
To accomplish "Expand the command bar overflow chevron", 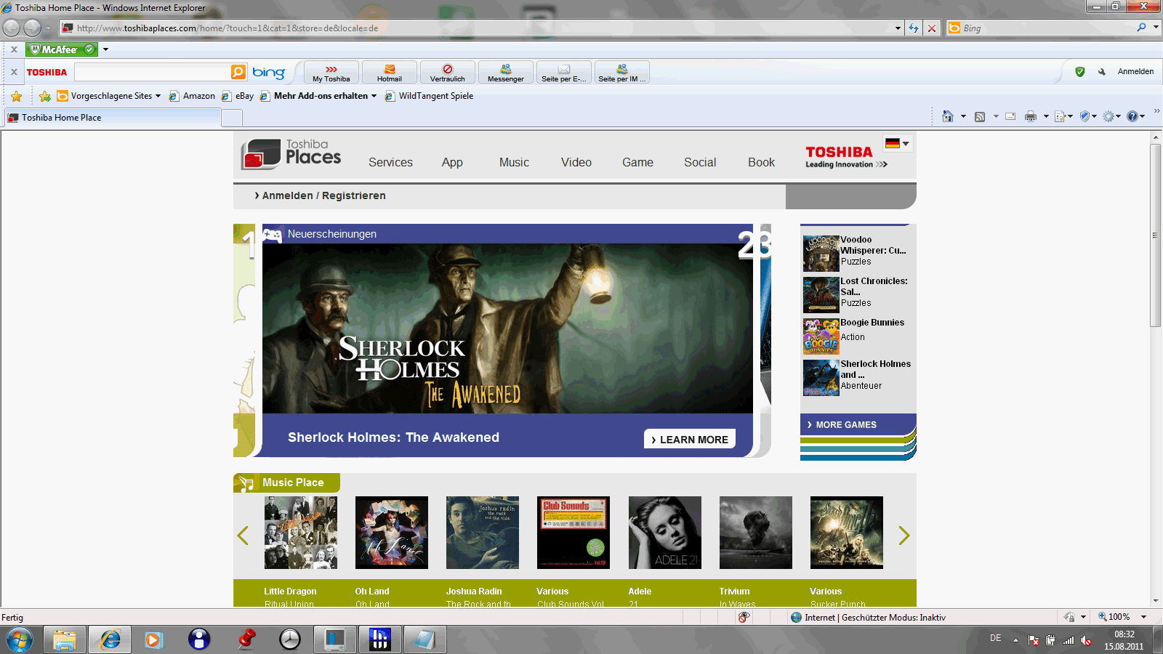I will (x=1156, y=111).
